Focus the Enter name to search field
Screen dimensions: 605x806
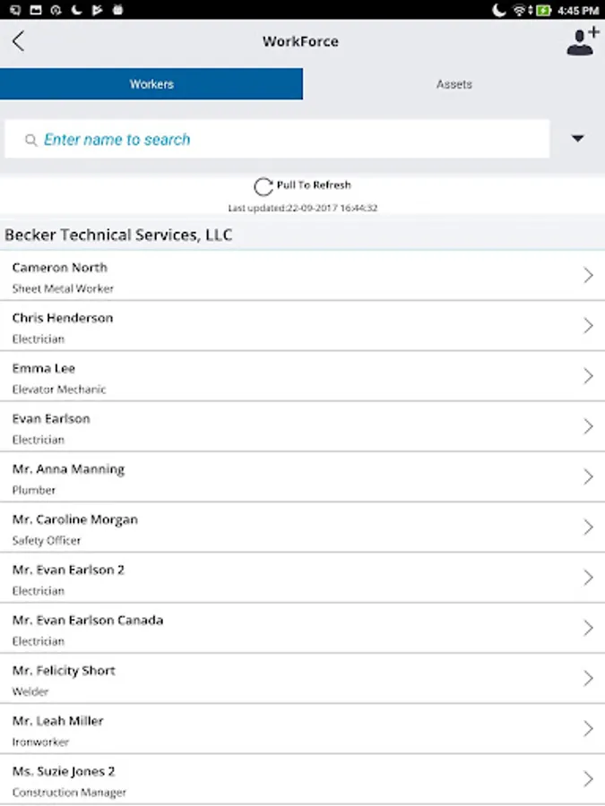coord(287,140)
